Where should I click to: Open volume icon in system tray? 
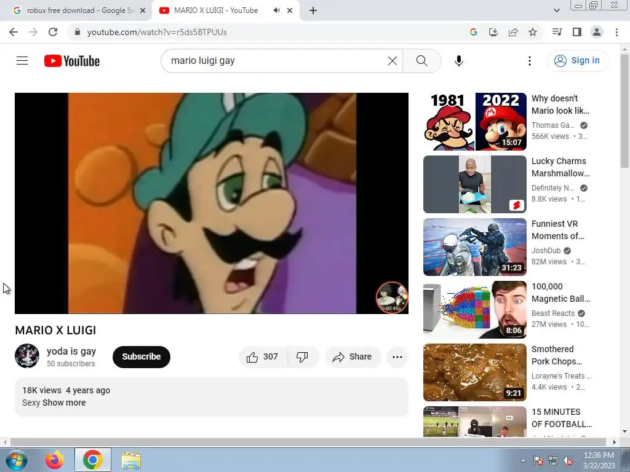[x=568, y=461]
